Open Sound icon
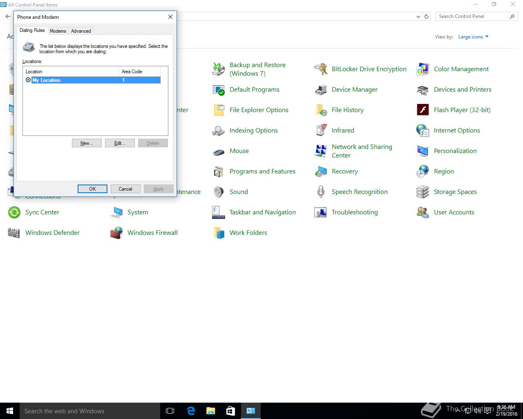Image resolution: width=523 pixels, height=419 pixels. pos(219,192)
